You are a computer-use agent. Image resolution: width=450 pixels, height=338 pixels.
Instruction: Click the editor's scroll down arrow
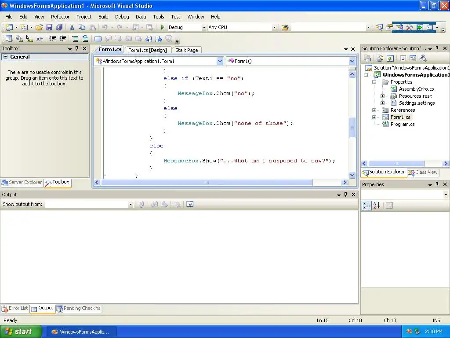352,175
